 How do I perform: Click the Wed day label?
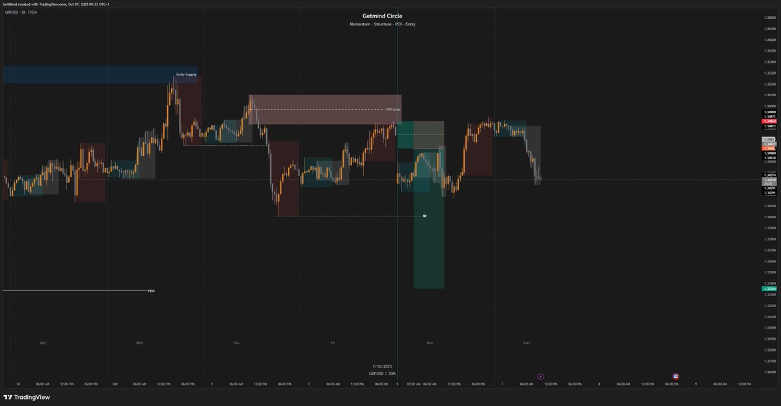pyautogui.click(x=139, y=342)
